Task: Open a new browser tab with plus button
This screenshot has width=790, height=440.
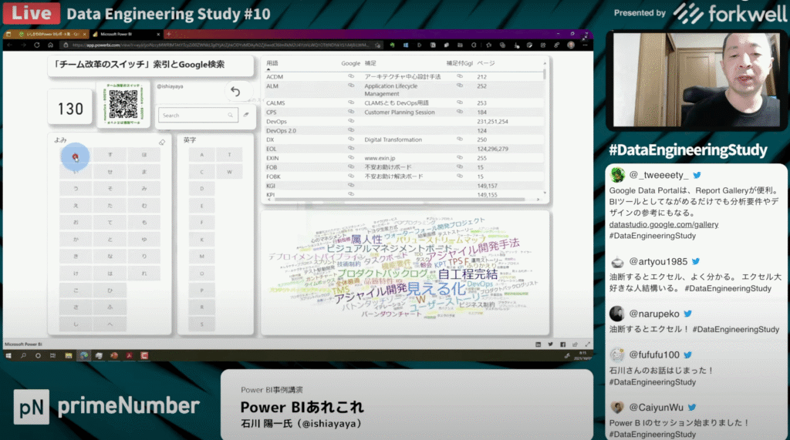Action: [168, 35]
